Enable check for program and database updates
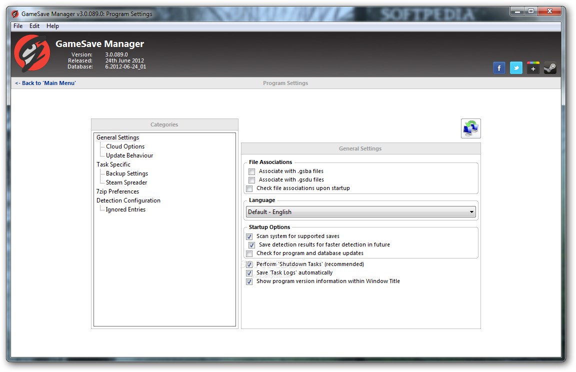 point(249,253)
